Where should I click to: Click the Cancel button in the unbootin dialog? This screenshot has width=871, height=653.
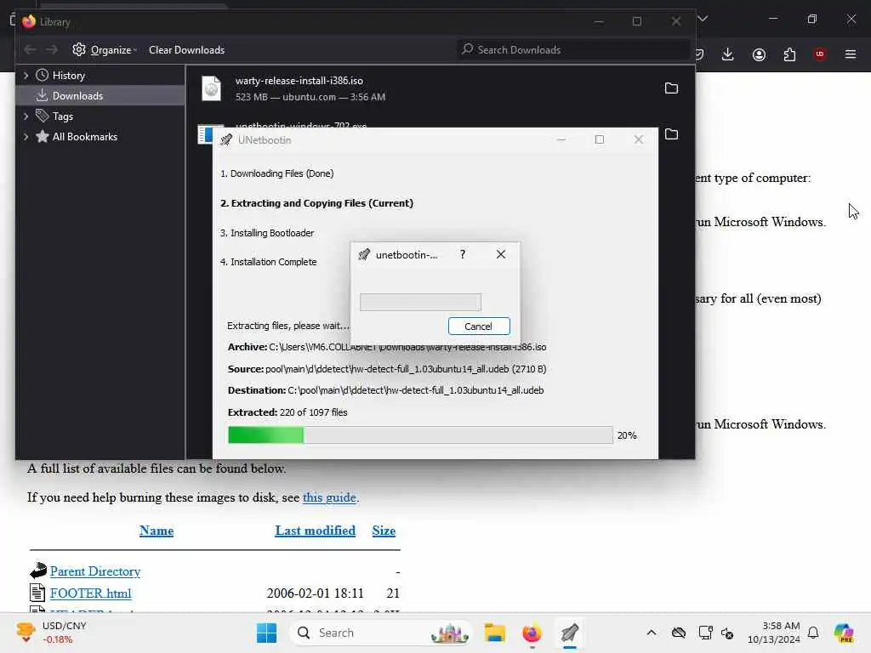point(479,326)
